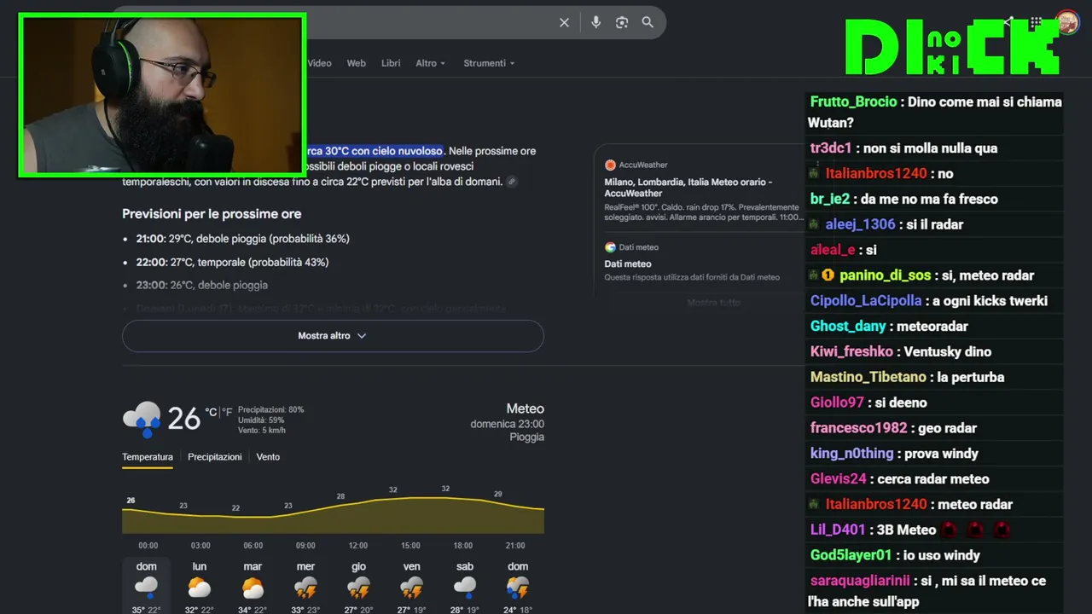Select the Temperatura chart tab
This screenshot has height=614, width=1092.
point(148,457)
